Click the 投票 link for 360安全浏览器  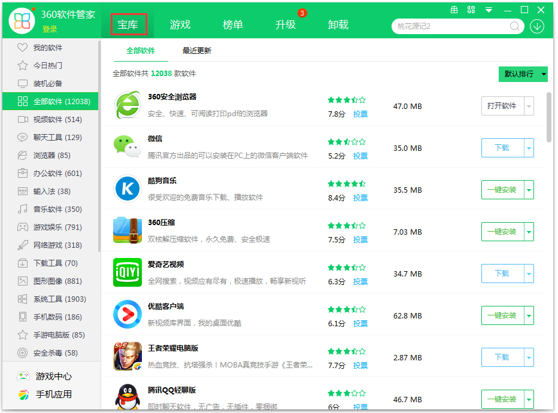(360, 114)
